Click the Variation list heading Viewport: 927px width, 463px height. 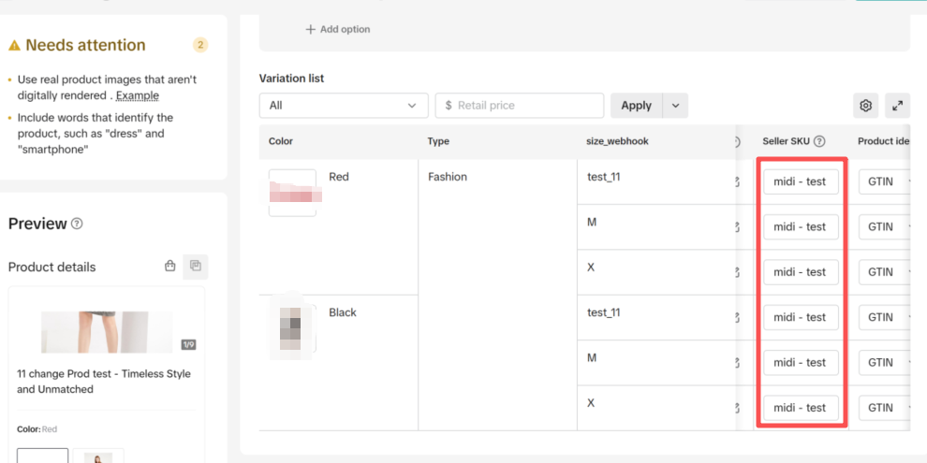click(x=291, y=78)
